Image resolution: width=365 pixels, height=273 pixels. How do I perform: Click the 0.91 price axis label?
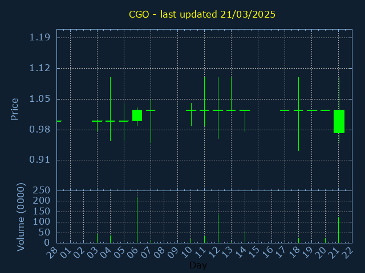tap(39, 160)
